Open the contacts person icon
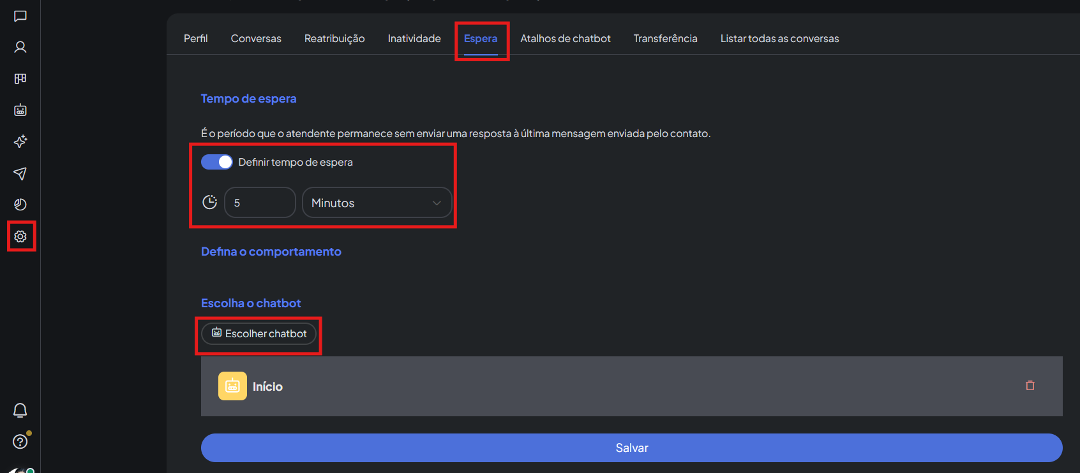 point(20,47)
